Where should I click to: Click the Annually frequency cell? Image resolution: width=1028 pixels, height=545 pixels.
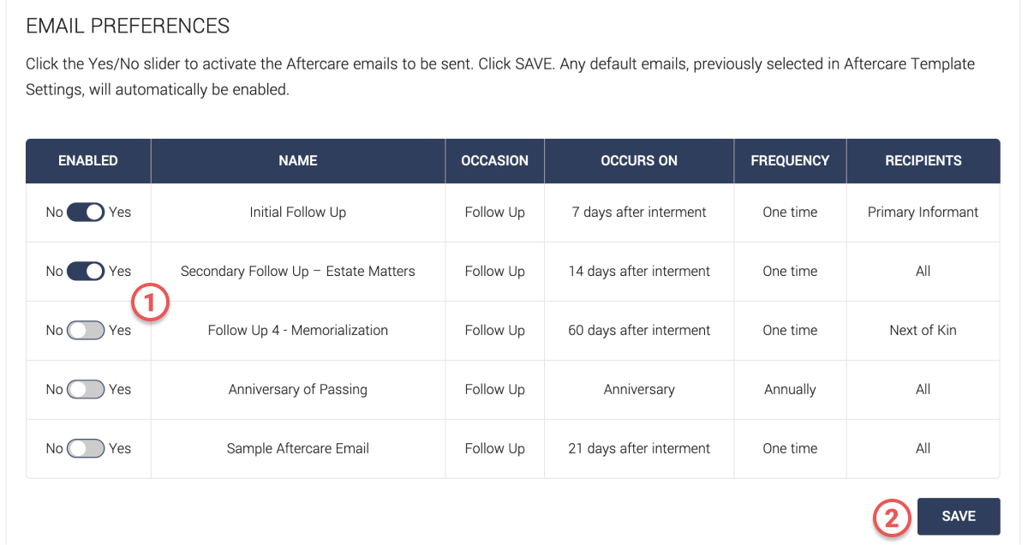(790, 389)
